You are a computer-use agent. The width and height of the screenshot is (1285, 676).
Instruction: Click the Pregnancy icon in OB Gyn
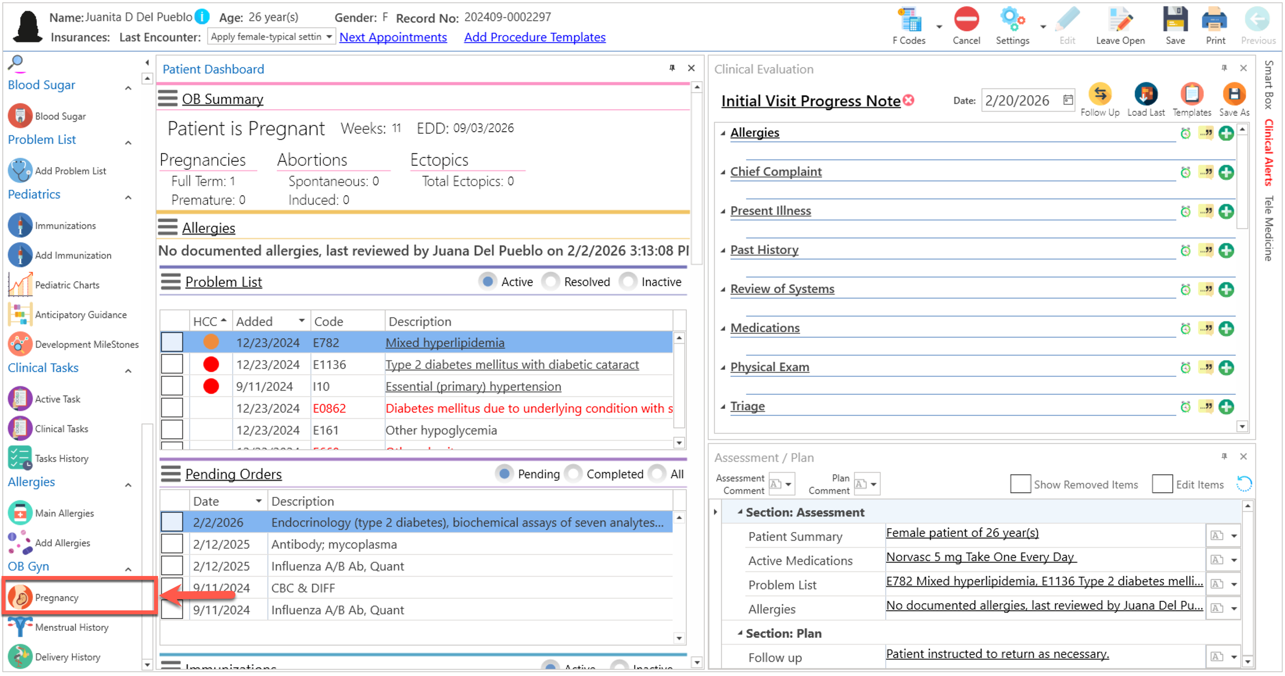tap(20, 597)
